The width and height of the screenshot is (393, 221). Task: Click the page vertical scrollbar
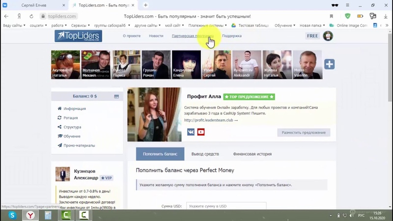390,68
